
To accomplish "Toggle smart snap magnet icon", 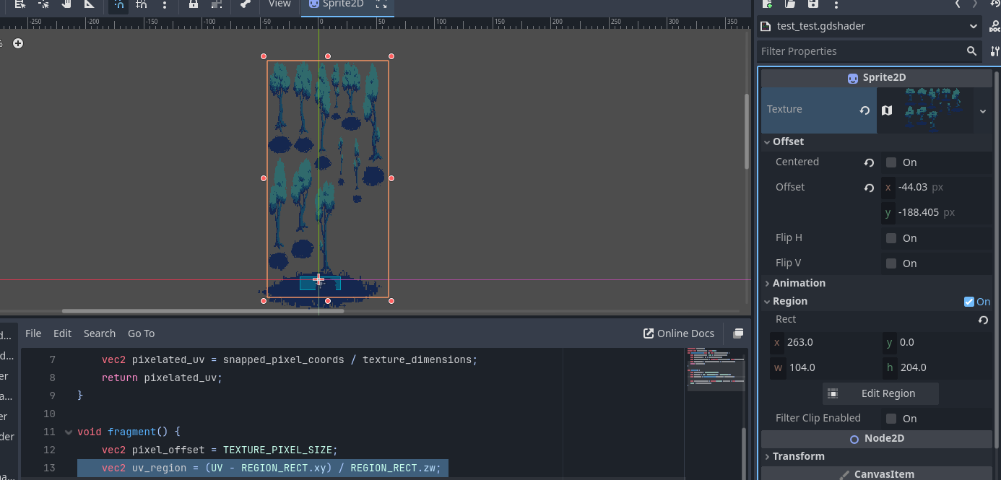I will (x=120, y=4).
